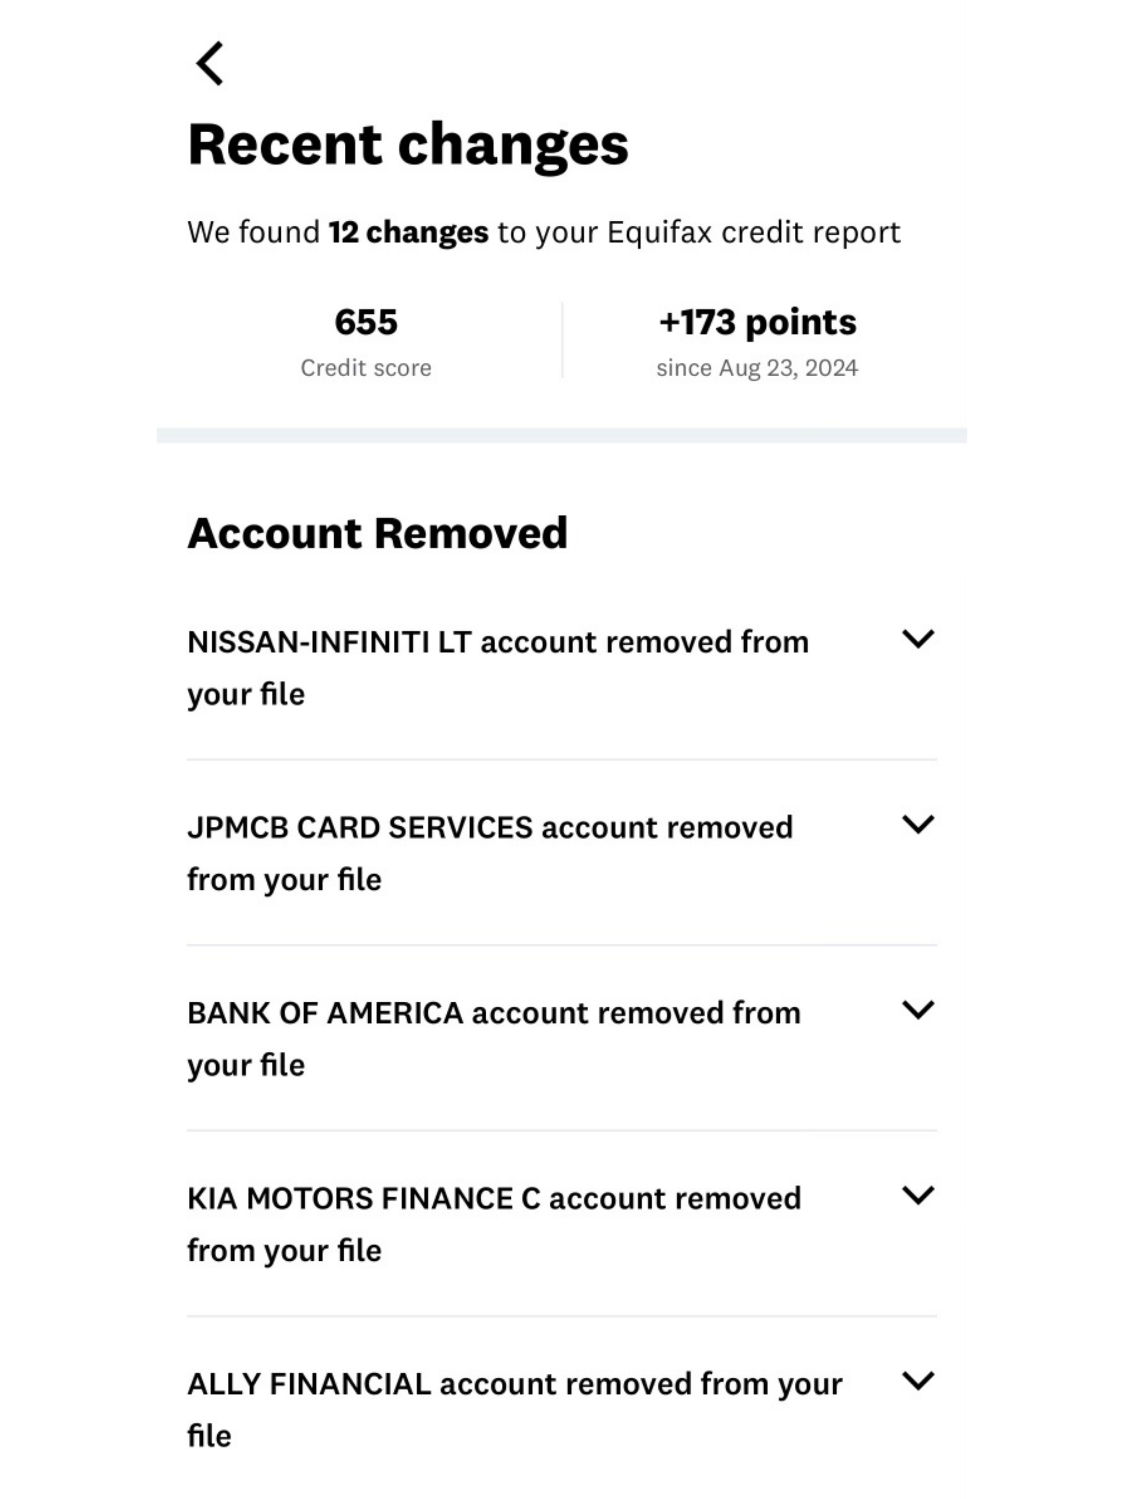Expand the BANK OF AMERICA chevron
This screenshot has height=1499, width=1124.
pos(918,1010)
